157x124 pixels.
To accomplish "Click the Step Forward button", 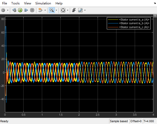I will [x=26, y=10].
